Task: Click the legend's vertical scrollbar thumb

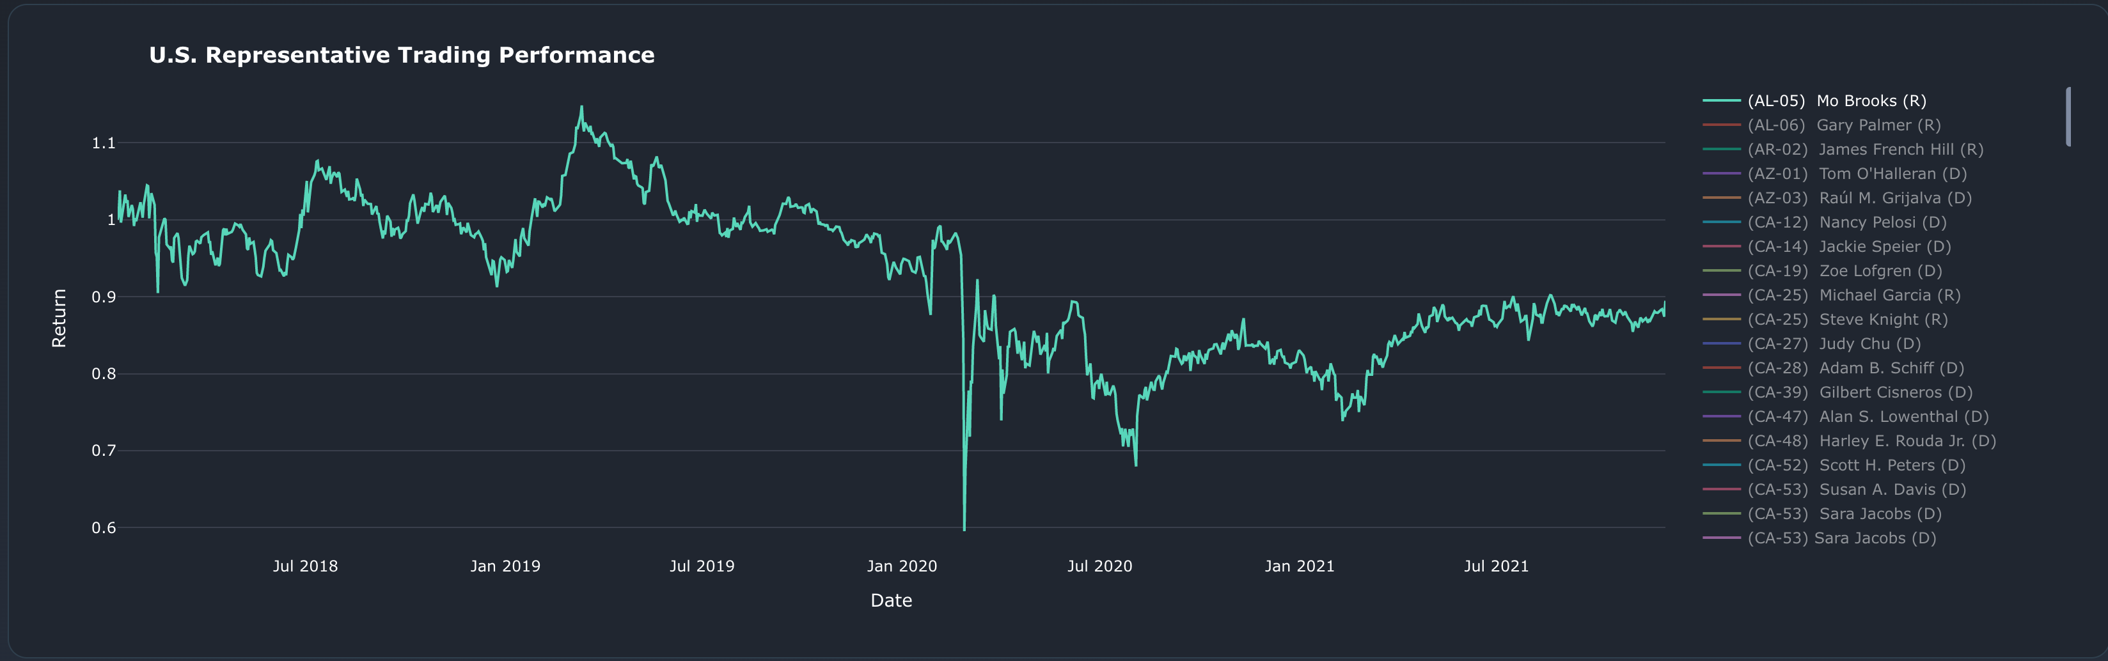Action: coord(2068,117)
